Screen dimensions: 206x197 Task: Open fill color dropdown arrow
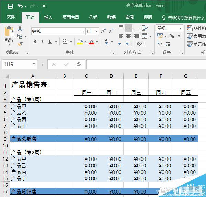[85, 42]
